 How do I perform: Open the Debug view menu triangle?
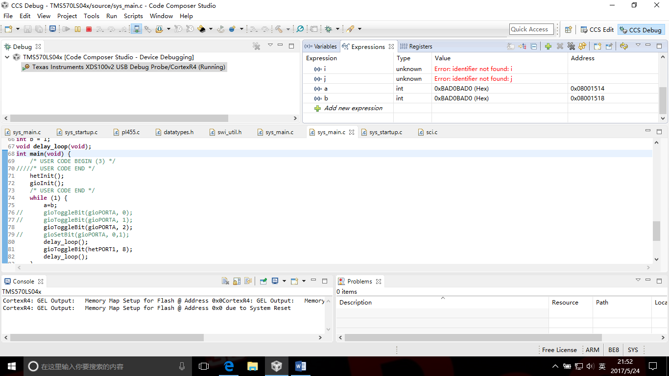270,46
